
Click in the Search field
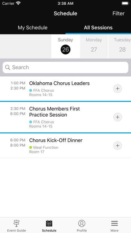[x=65, y=67]
